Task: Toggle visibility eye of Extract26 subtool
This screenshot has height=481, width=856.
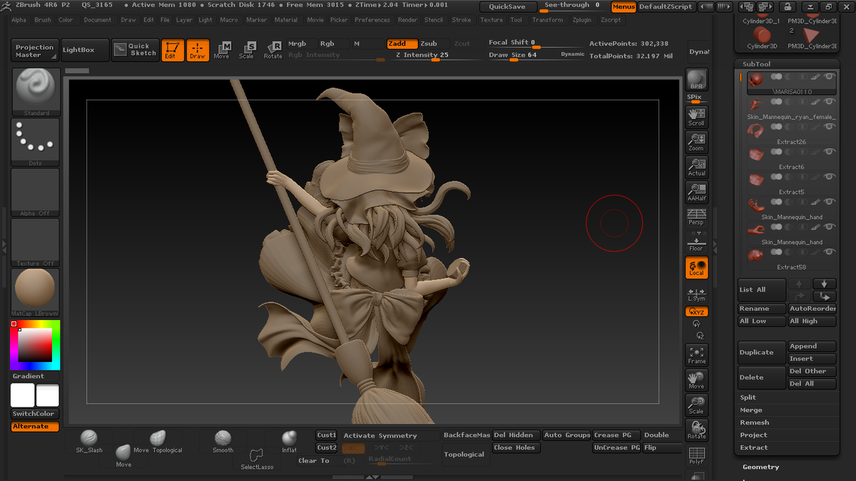Action: 830,127
